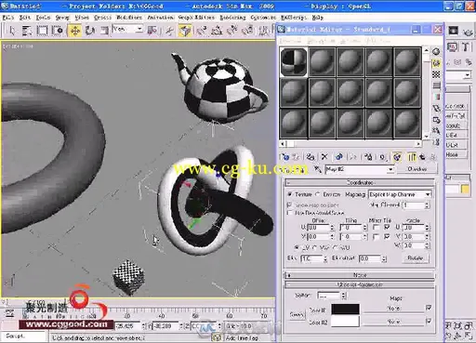Viewport: 476px width, 343px height.
Task: Toggle Show End Result icon
Action: pos(412,157)
